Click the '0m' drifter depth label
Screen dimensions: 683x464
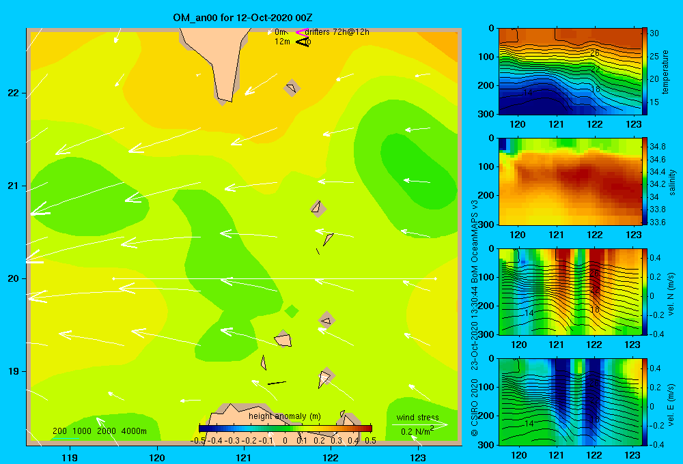(280, 32)
